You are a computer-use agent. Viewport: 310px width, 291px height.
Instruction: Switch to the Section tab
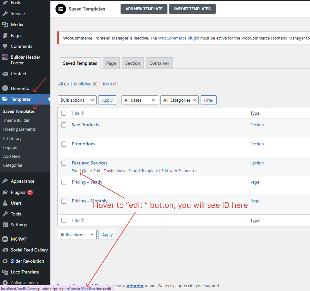133,63
